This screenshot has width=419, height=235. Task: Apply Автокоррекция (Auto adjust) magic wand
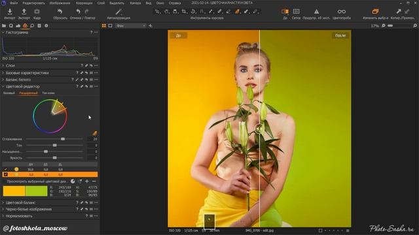(118, 12)
